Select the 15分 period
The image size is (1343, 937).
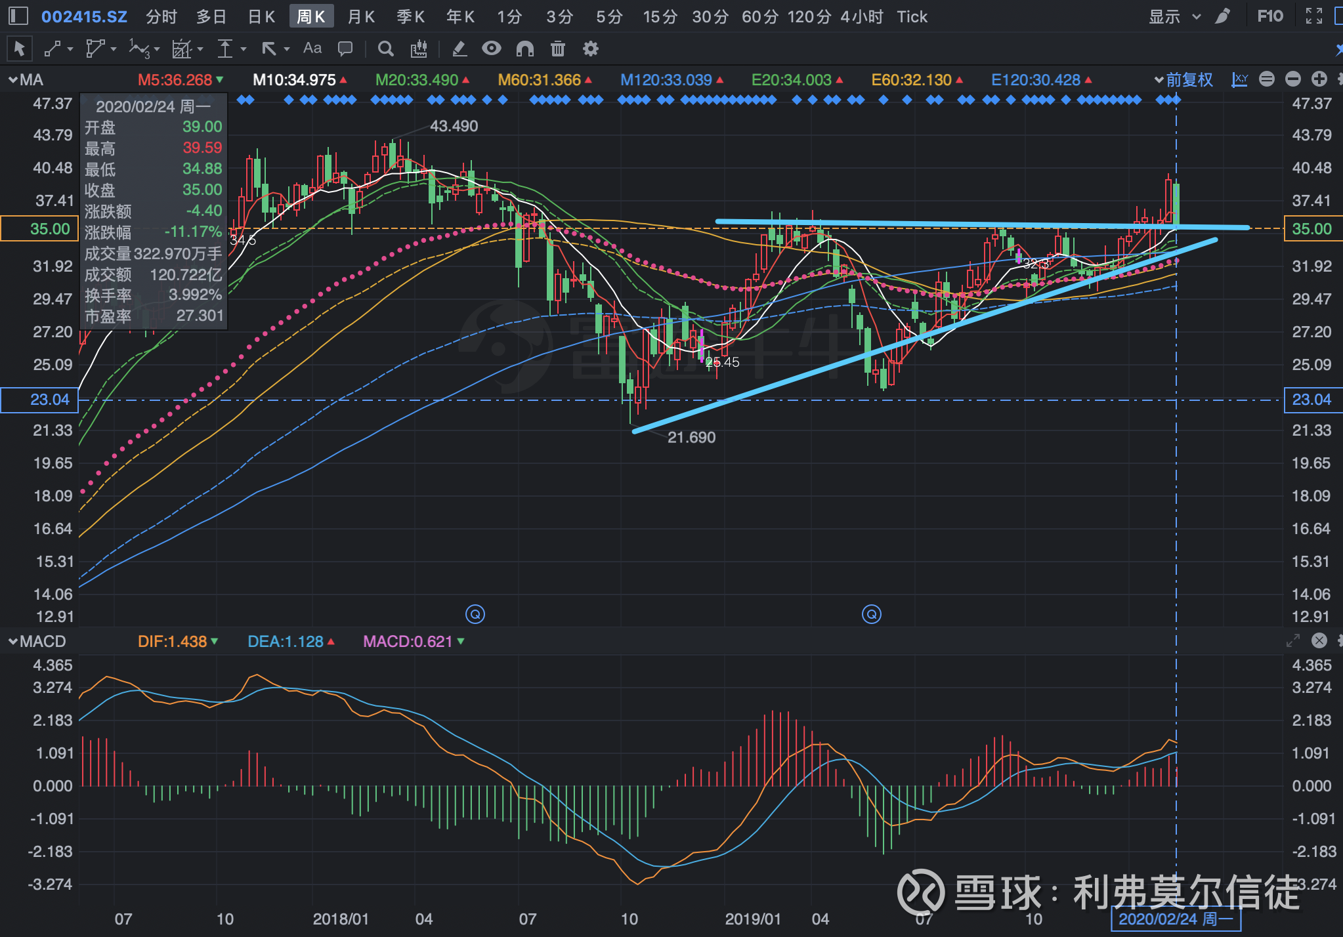pos(660,16)
